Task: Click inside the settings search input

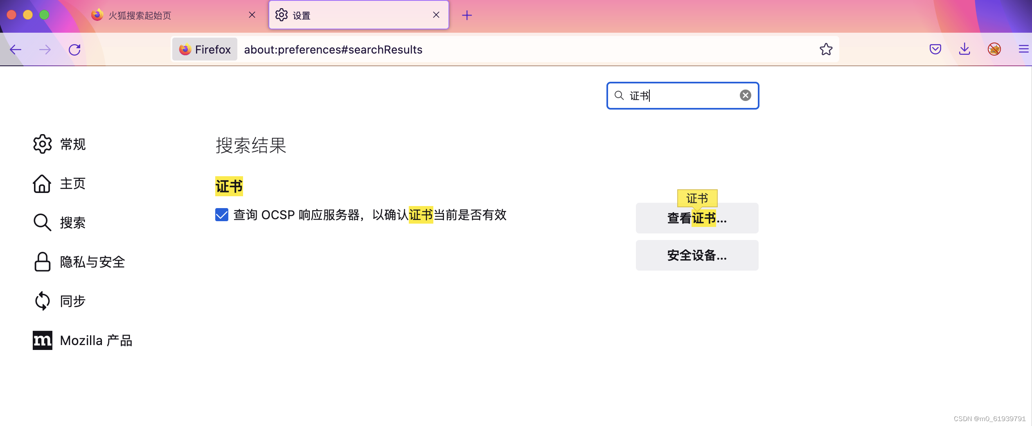Action: pyautogui.click(x=679, y=95)
